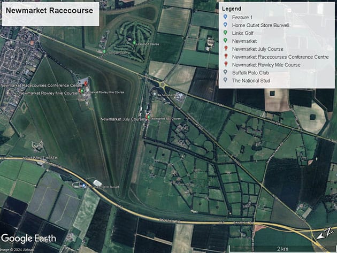Image resolution: width=337 pixels, height=253 pixels.
Task: Click the red Conference Centre map pin
Action: 86,83
